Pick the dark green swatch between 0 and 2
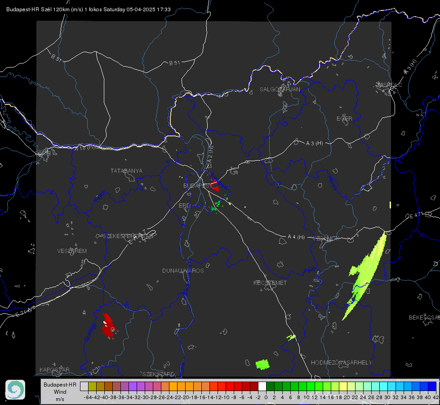The width and height of the screenshot is (440, 405). pyautogui.click(x=270, y=386)
